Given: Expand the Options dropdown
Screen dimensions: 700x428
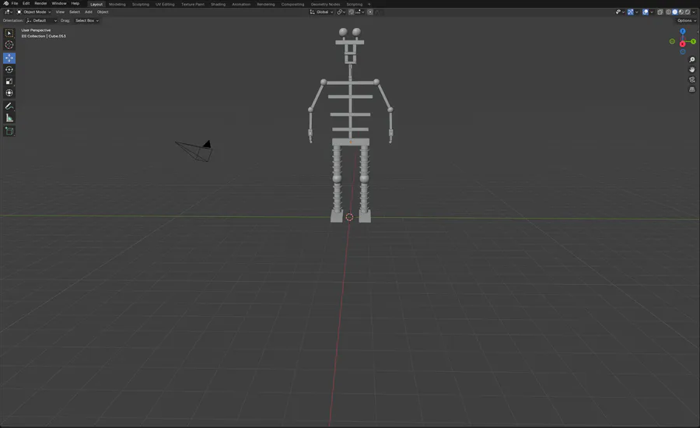Looking at the screenshot, I should coord(687,20).
